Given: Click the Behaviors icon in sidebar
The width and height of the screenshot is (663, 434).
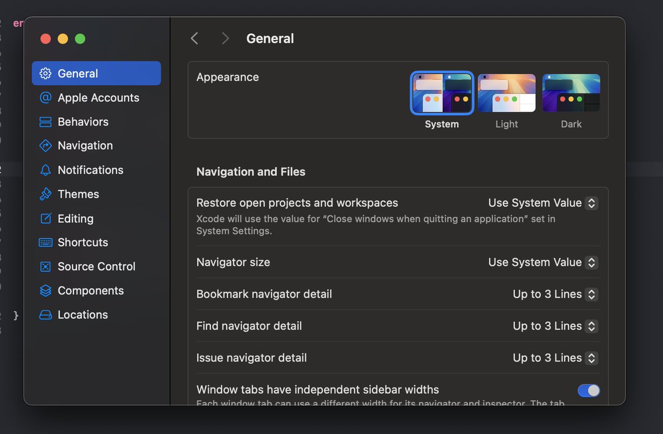Looking at the screenshot, I should tap(46, 122).
